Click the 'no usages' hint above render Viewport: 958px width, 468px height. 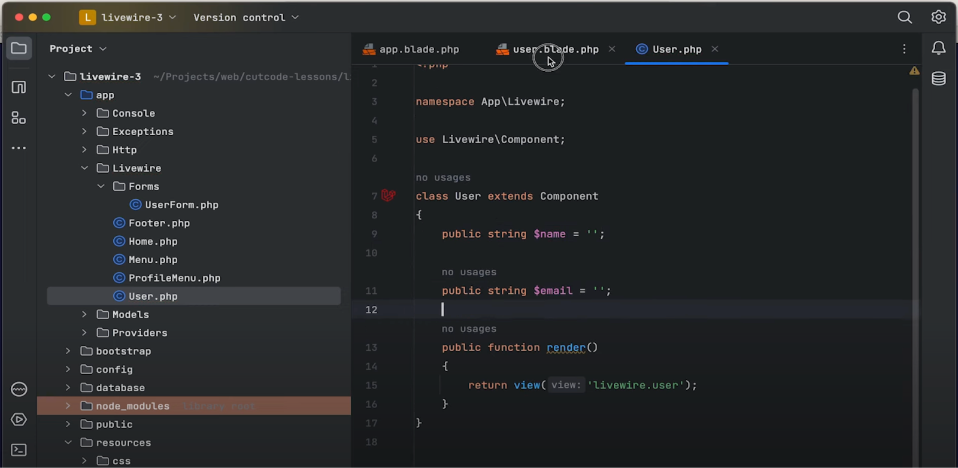point(469,329)
